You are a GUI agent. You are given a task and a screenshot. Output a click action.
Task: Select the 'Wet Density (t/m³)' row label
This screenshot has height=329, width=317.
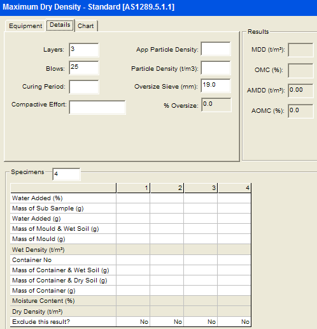pyautogui.click(x=38, y=250)
